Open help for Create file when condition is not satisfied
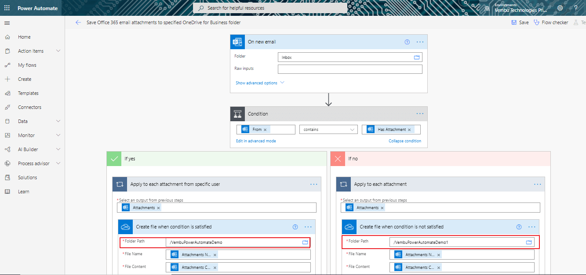The height and width of the screenshot is (275, 586). 519,227
